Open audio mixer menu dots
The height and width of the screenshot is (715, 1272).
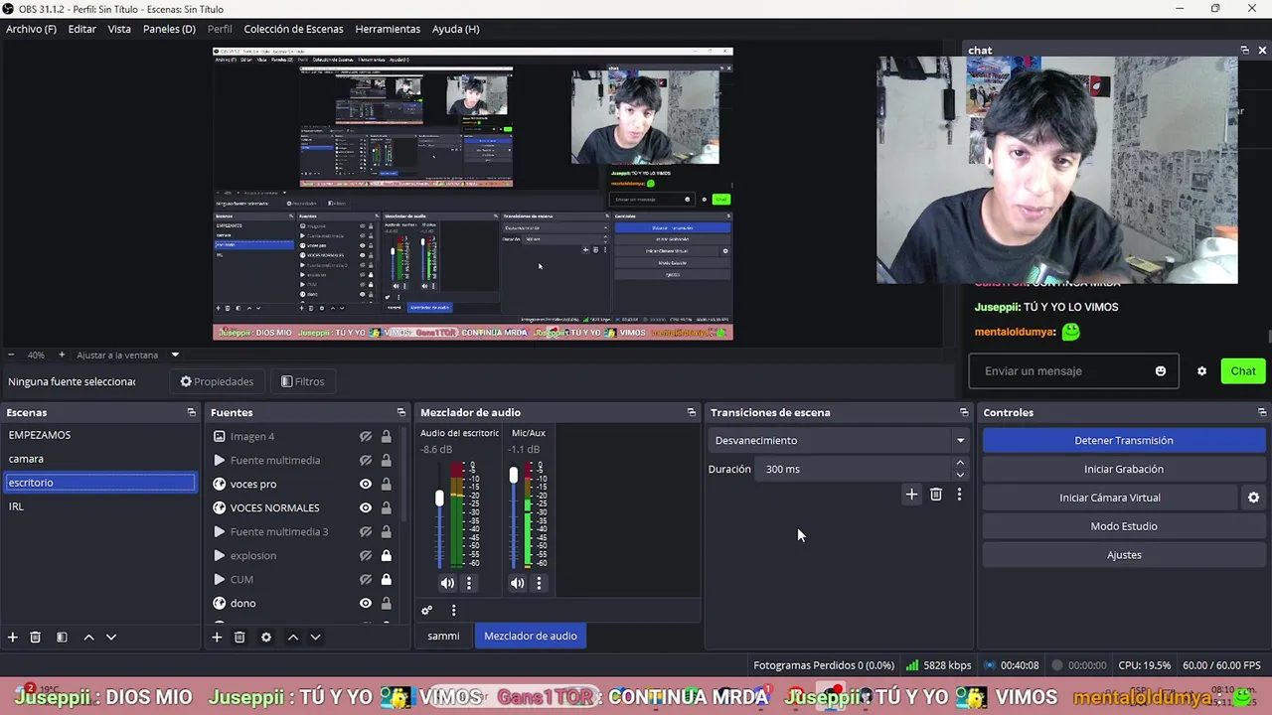(453, 610)
